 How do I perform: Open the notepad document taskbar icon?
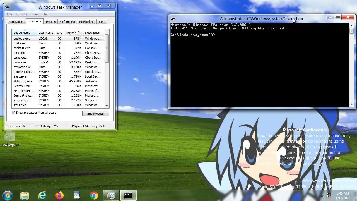(77, 195)
